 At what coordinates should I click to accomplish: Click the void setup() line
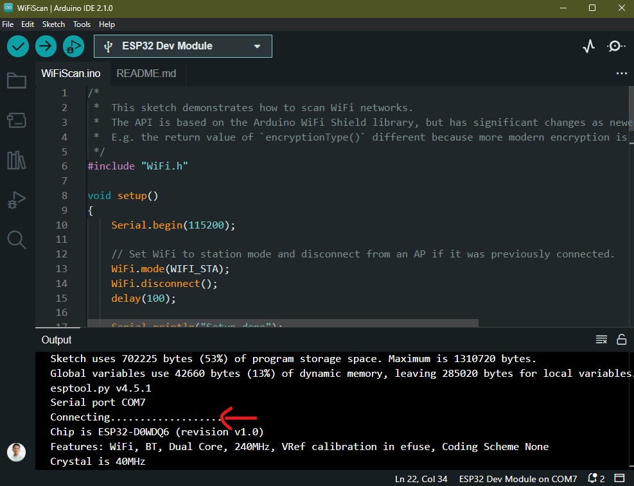coord(123,196)
